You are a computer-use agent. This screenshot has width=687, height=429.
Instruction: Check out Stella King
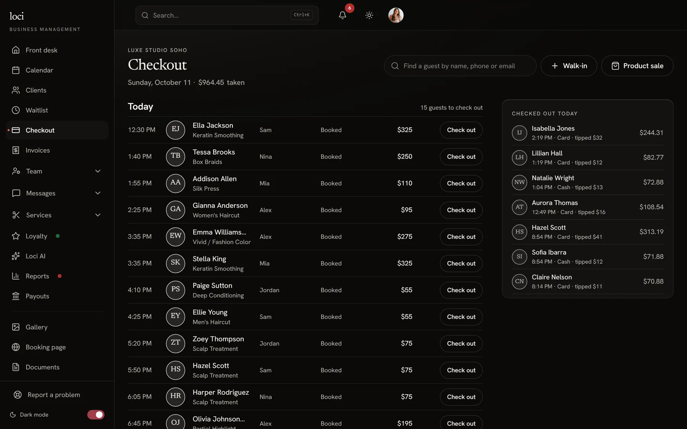click(x=461, y=264)
